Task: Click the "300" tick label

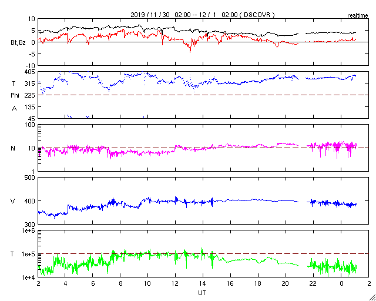Action: coord(31,225)
